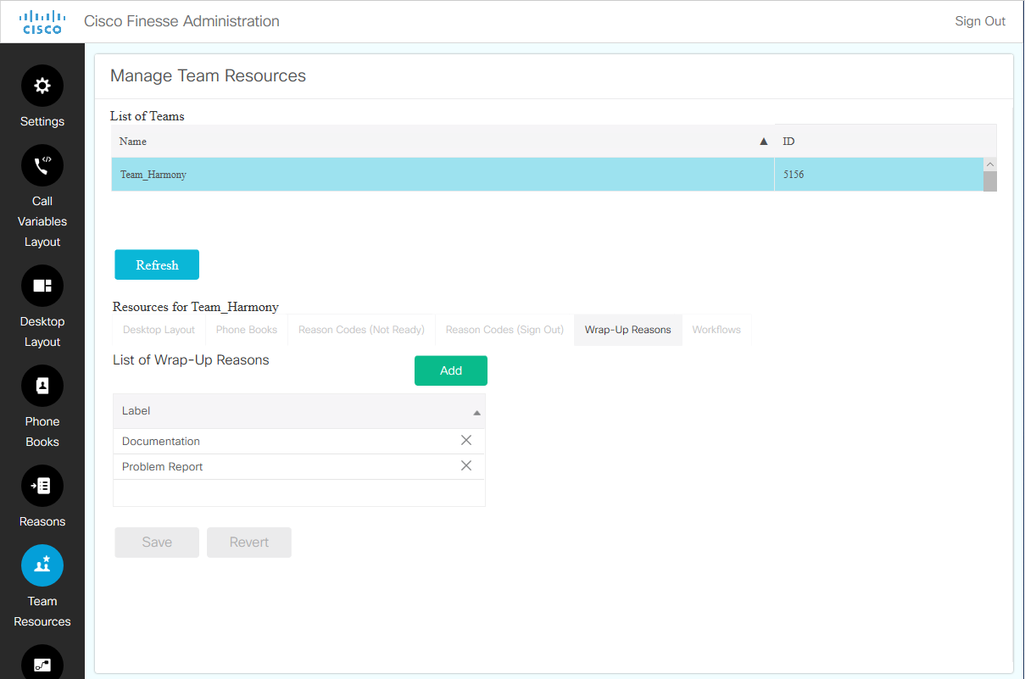
Task: Open the Settings gear icon
Action: [x=42, y=86]
